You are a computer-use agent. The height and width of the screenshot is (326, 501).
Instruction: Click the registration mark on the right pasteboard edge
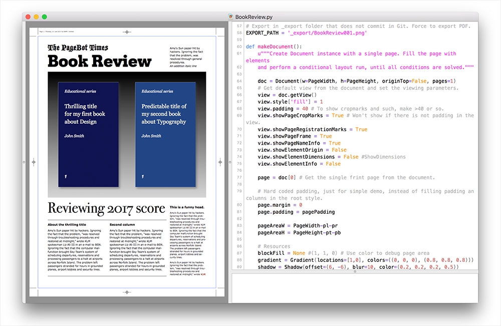(x=221, y=162)
